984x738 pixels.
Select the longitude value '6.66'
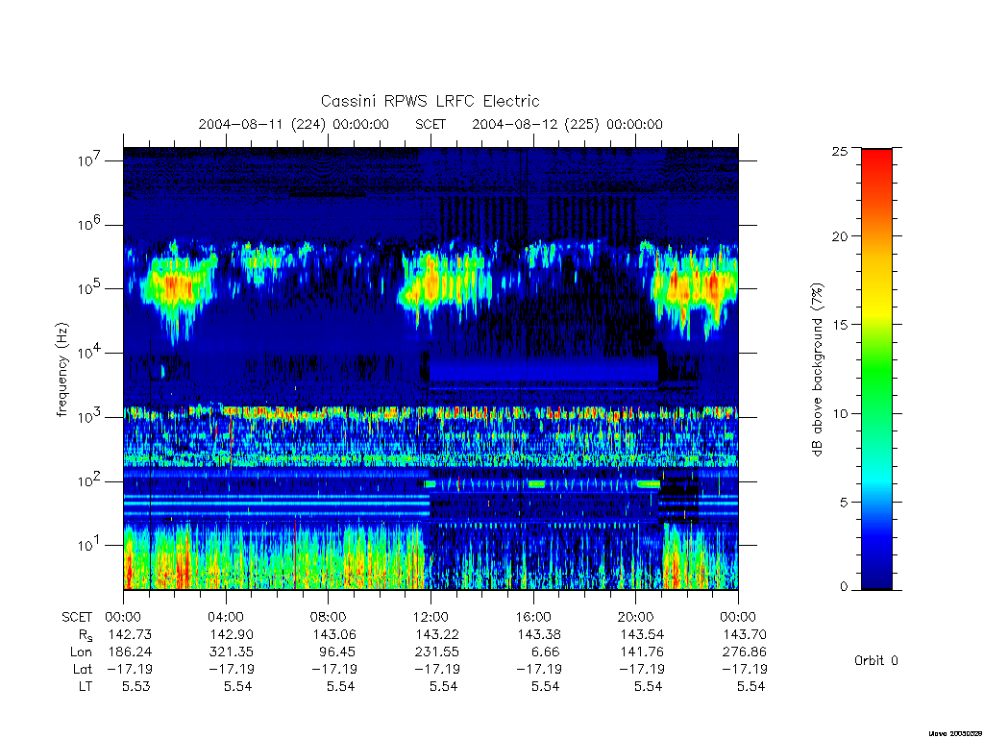545,652
